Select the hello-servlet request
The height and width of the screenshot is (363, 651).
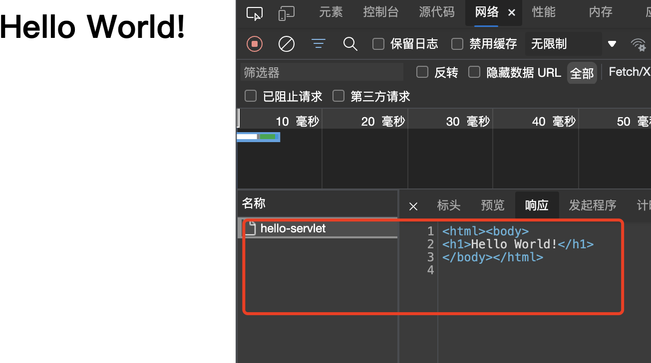point(293,228)
